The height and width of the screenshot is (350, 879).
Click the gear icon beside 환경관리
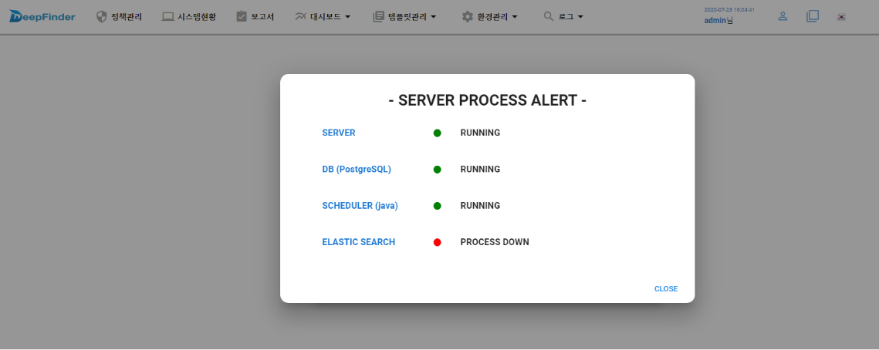(x=468, y=17)
